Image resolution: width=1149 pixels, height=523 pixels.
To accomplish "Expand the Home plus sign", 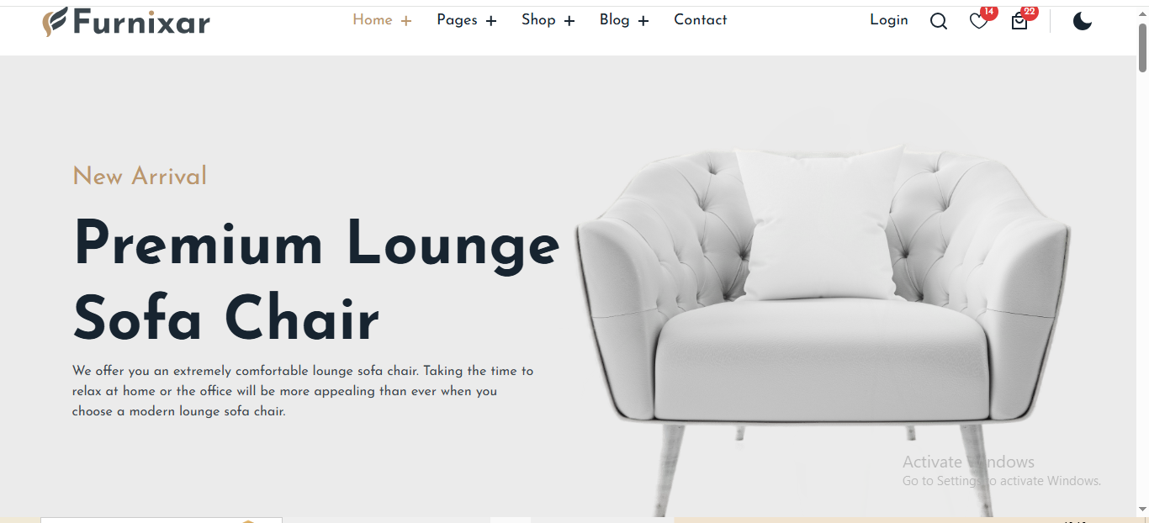I will pyautogui.click(x=406, y=21).
